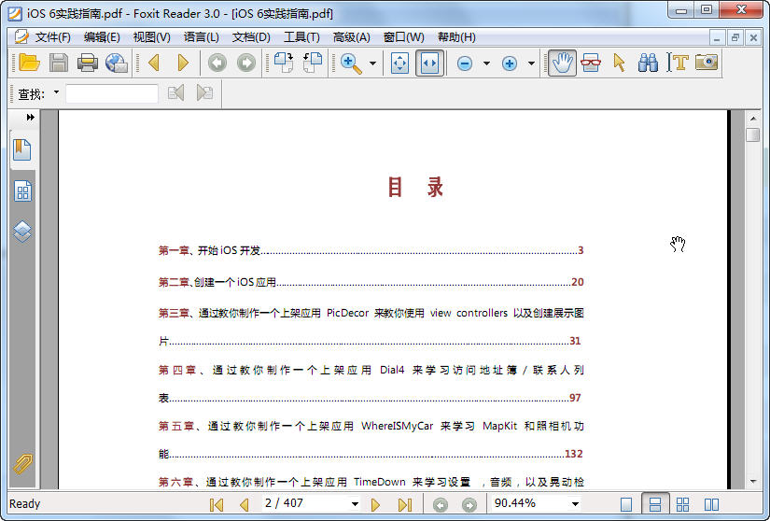770x521 pixels.
Task: Click the Print icon
Action: coord(88,63)
